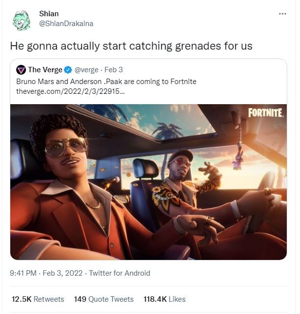Open the Shian display name profile

tap(49, 13)
